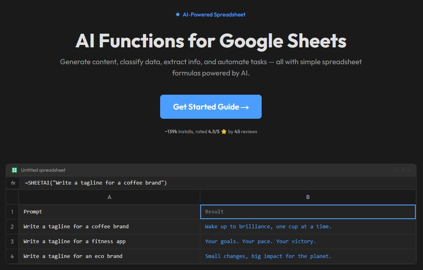
Task: Click cell 'Write a tagline for an eco brand'
Action: coord(109,256)
